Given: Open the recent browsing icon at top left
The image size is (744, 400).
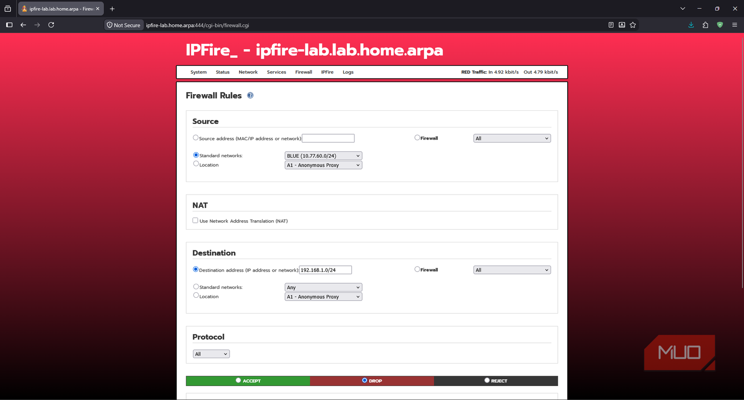Looking at the screenshot, I should coord(8,9).
